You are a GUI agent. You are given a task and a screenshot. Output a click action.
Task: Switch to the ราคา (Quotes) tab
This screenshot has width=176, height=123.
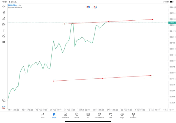point(43,116)
